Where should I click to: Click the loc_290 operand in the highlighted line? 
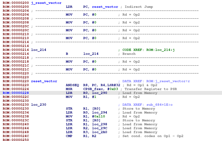(x=99, y=93)
